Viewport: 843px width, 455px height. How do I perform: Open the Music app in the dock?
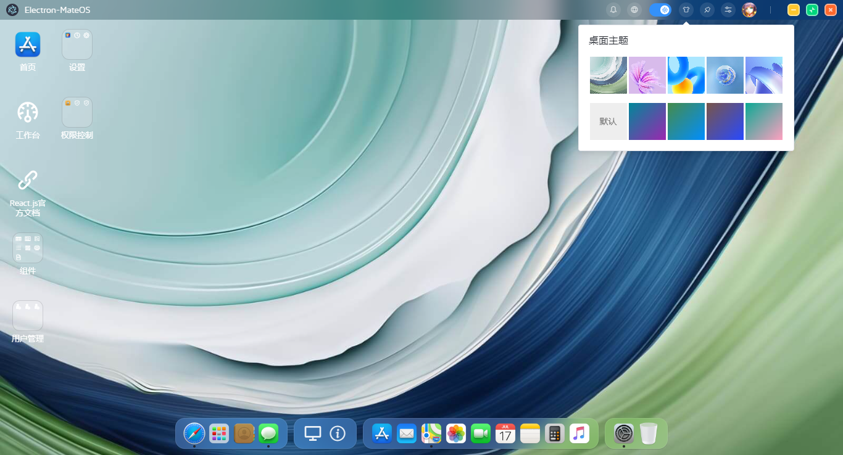pos(579,433)
